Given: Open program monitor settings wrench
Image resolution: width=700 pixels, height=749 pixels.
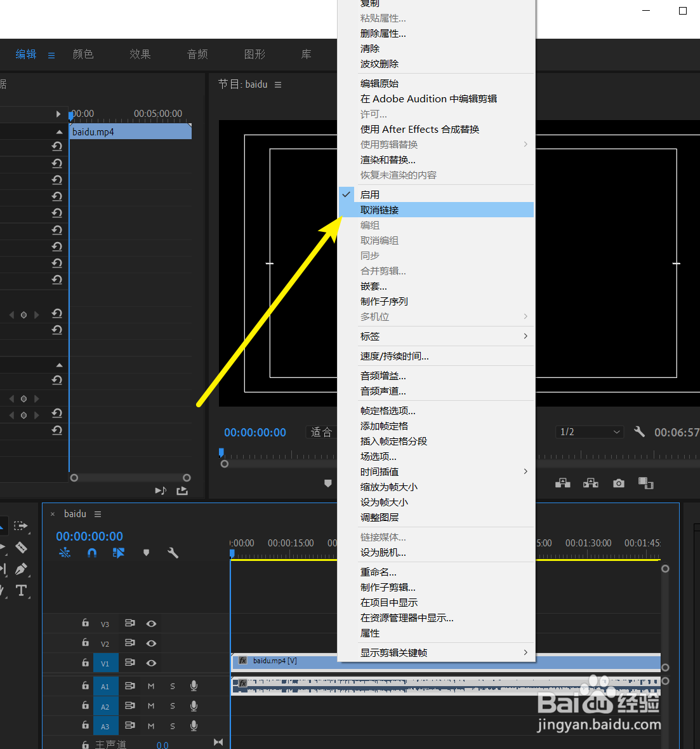Looking at the screenshot, I should click(x=640, y=432).
